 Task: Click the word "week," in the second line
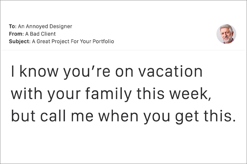click(x=190, y=94)
